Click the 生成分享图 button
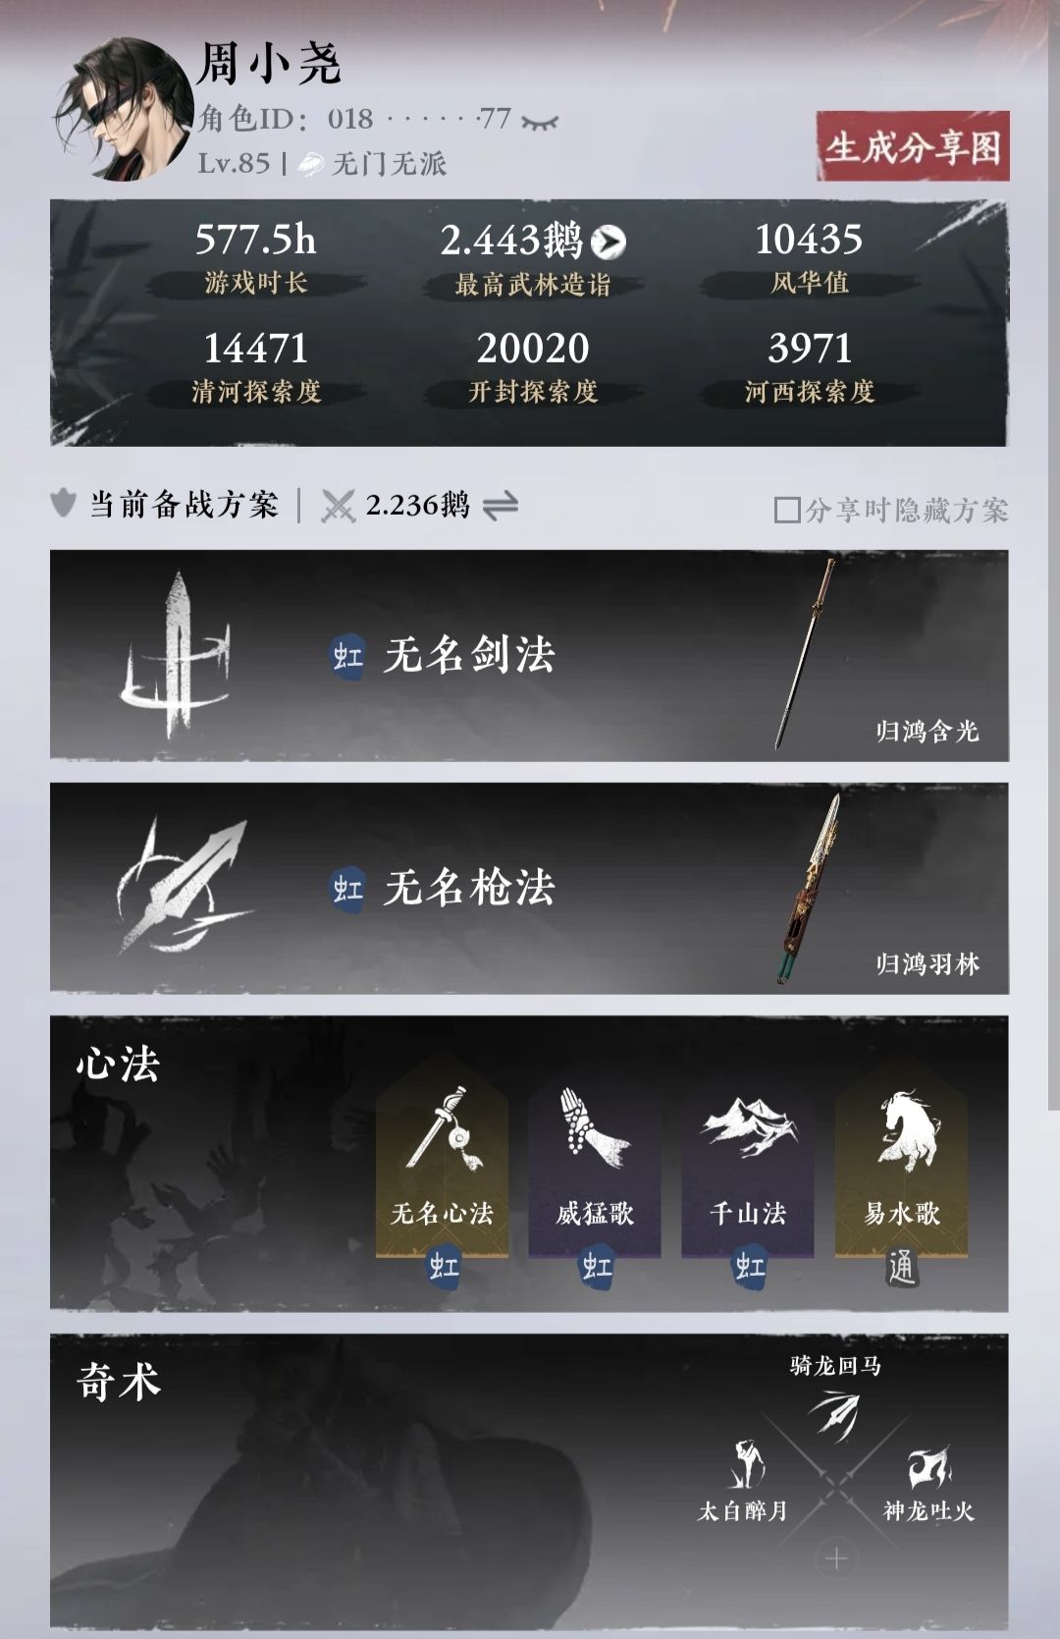Screen dimensions: 1060x1639 913,146
